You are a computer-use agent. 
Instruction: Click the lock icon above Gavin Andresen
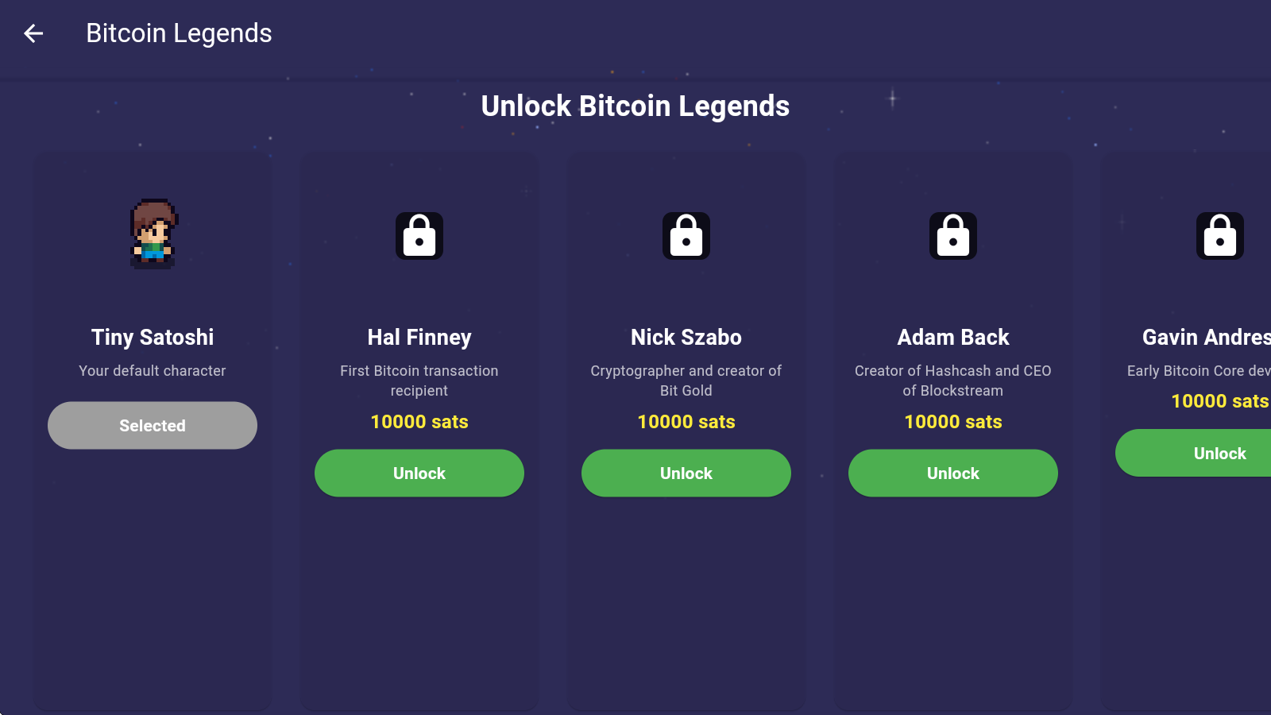(1220, 236)
